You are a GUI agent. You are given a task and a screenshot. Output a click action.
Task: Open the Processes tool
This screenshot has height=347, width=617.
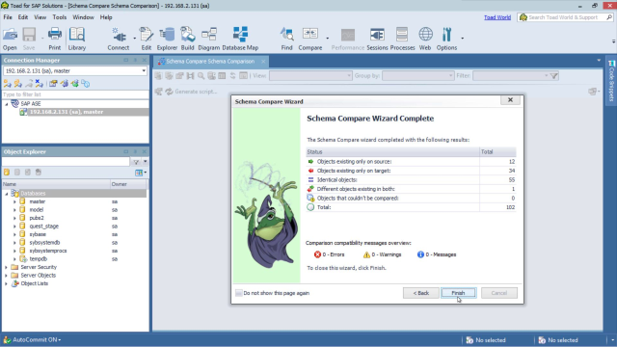pos(402,39)
